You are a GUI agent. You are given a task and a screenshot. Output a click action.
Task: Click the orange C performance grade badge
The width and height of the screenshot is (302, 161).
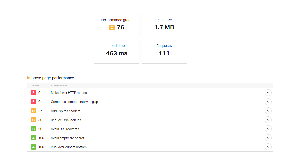112,28
